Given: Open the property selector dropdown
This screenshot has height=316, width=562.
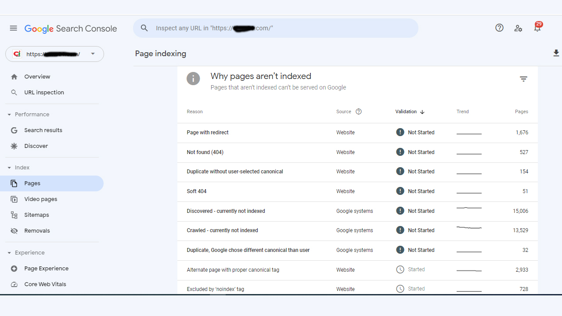Looking at the screenshot, I should click(93, 54).
